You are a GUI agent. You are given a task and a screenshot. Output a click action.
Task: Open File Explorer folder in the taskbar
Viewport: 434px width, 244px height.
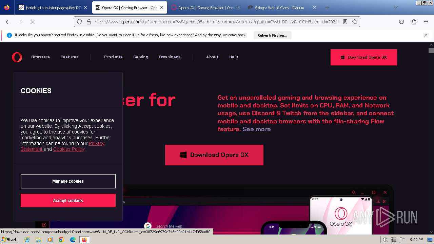pyautogui.click(x=38, y=240)
